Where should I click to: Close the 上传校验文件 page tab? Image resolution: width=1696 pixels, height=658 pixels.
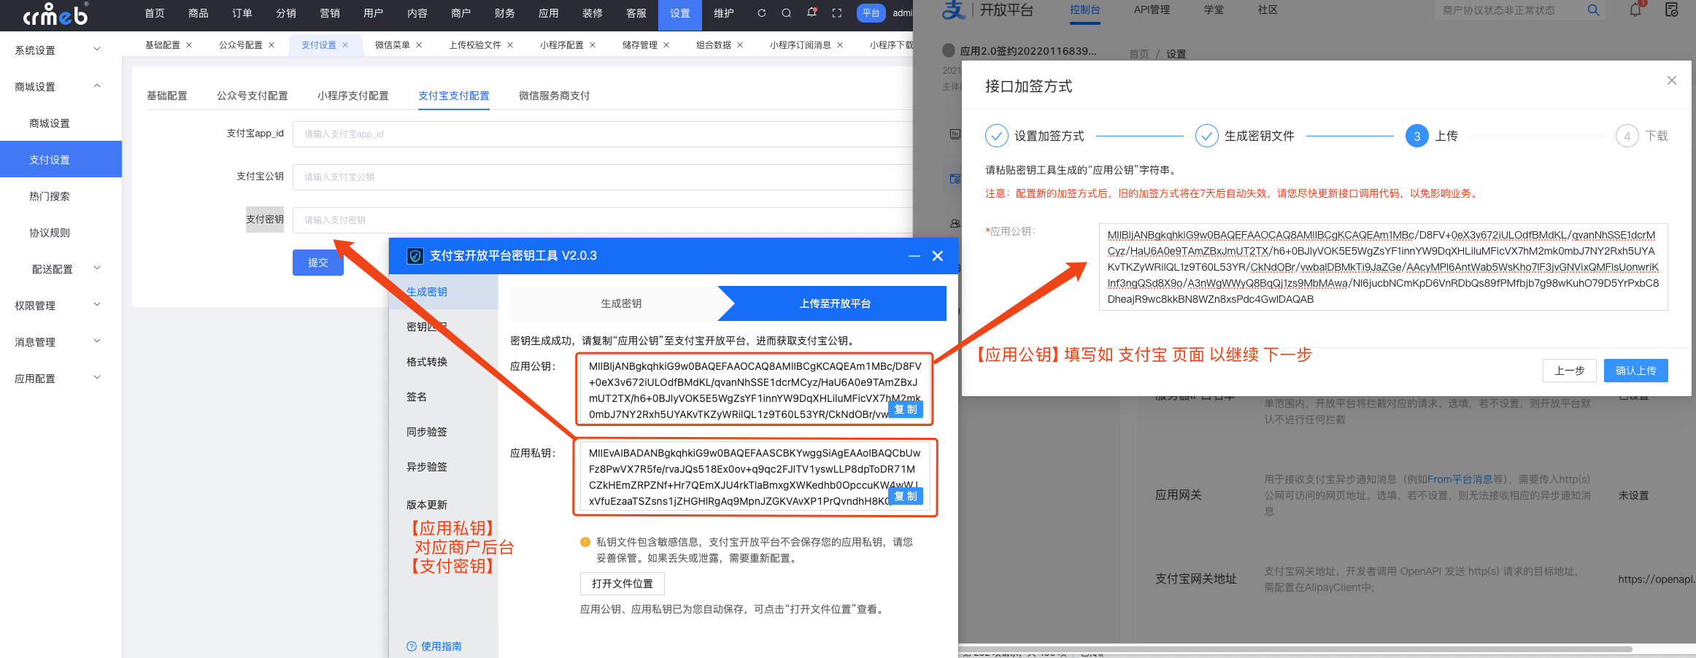pyautogui.click(x=510, y=45)
